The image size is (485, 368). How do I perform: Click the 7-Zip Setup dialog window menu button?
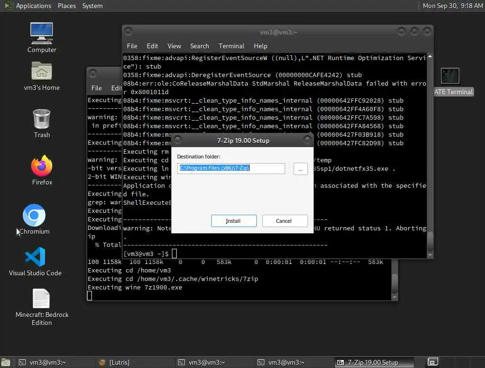[x=178, y=140]
